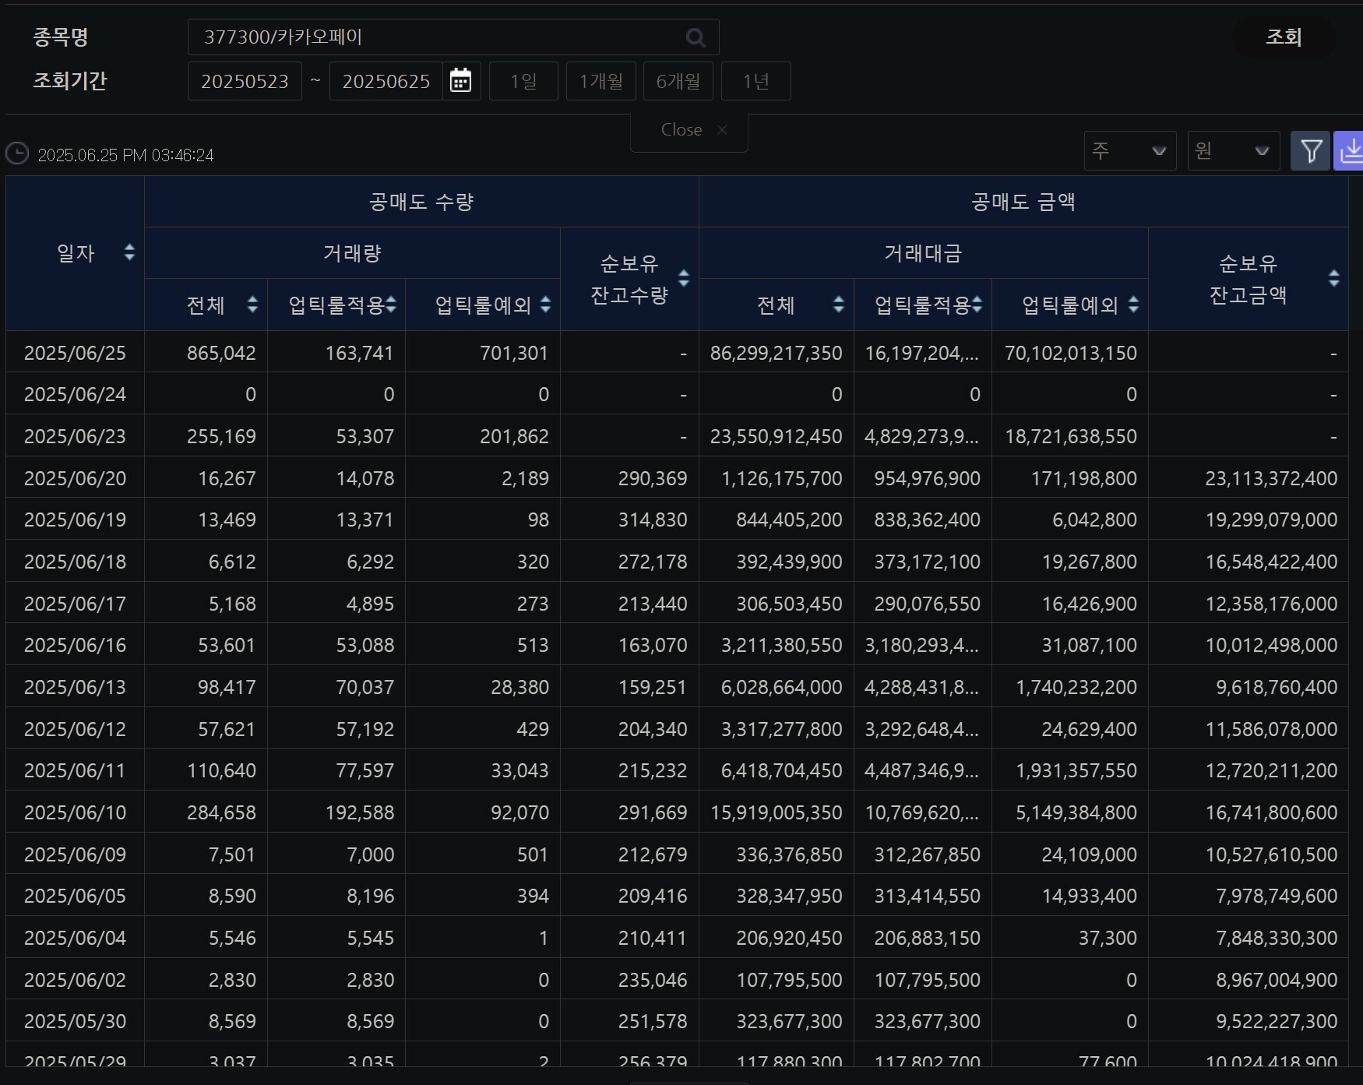
Task: Click the stock name input 377300/카카오페이
Action: click(x=436, y=37)
